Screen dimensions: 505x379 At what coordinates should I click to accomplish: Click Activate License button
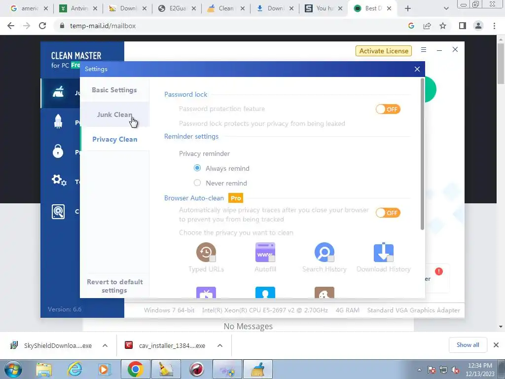click(384, 51)
